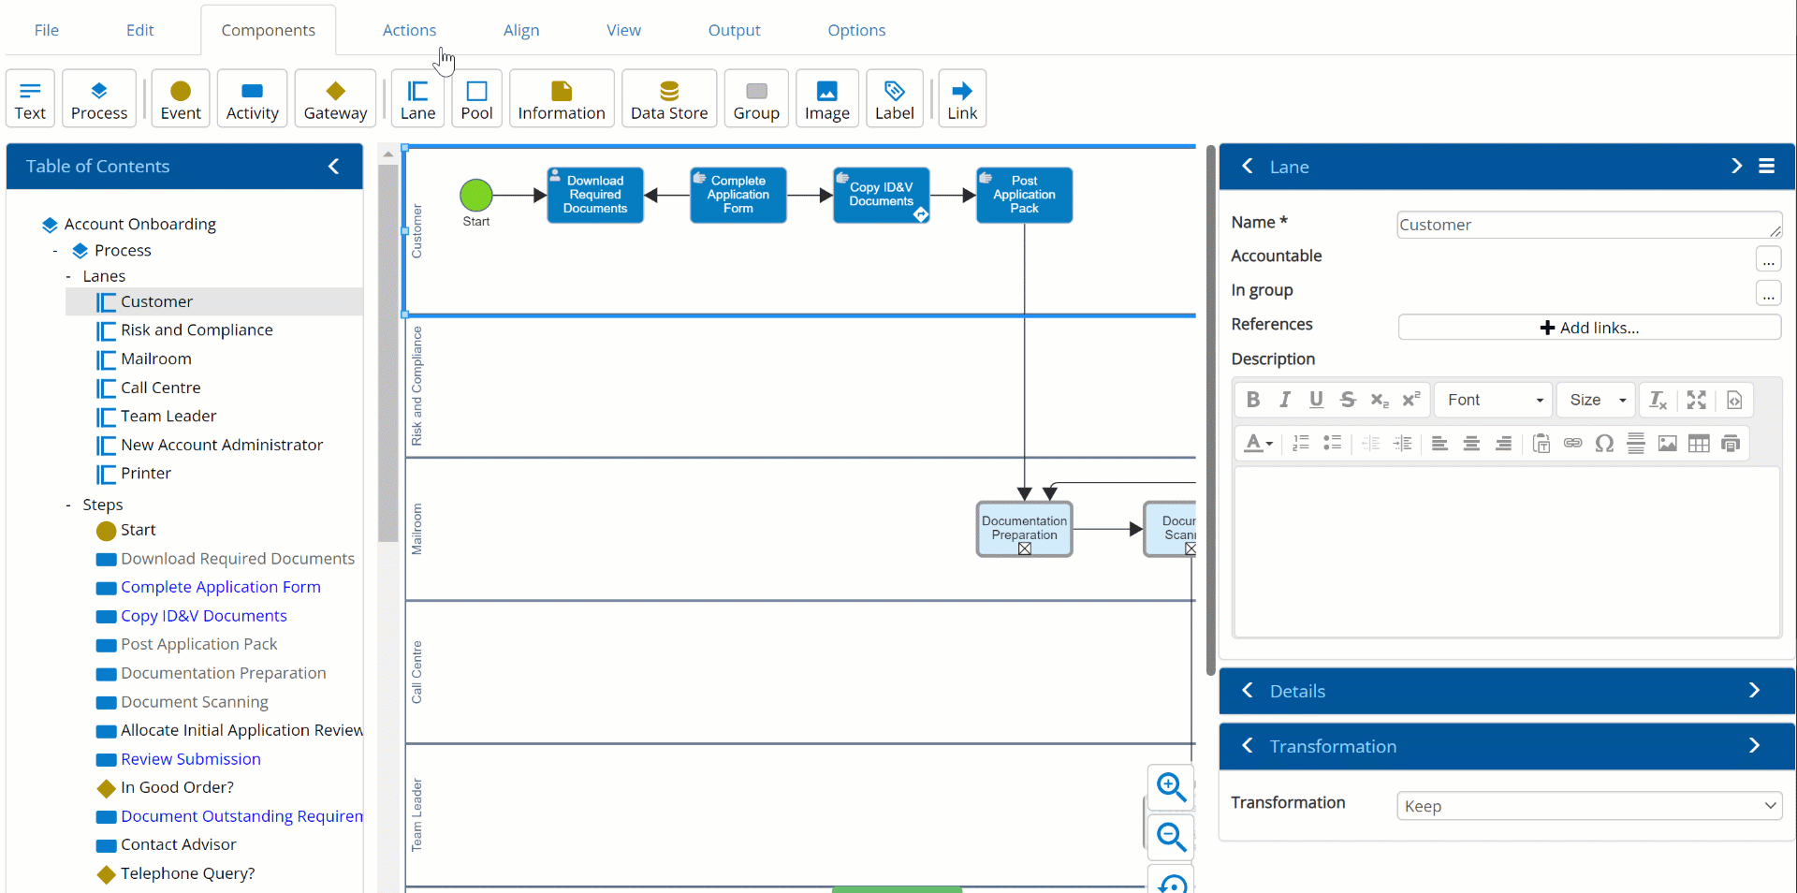1797x893 pixels.
Task: Insert an Activity component
Action: pyautogui.click(x=252, y=98)
